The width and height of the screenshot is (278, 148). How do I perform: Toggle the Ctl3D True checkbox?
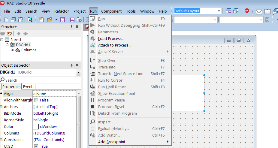tap(36, 146)
